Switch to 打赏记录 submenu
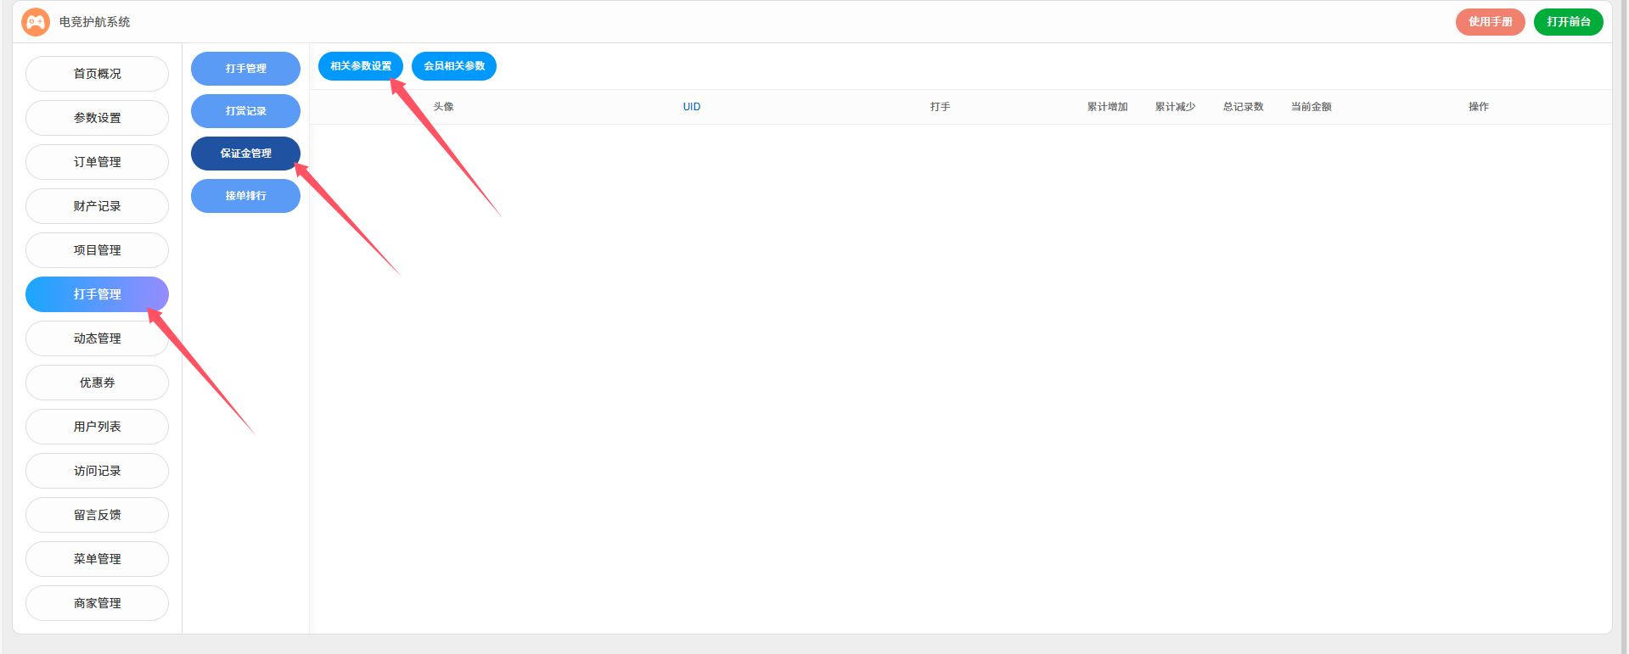 click(245, 111)
